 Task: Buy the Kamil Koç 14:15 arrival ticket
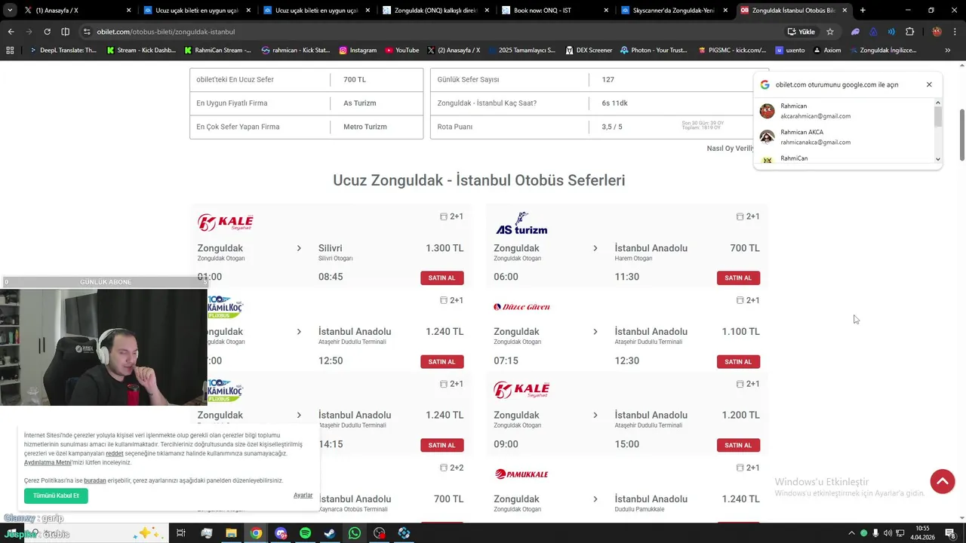[441, 445]
